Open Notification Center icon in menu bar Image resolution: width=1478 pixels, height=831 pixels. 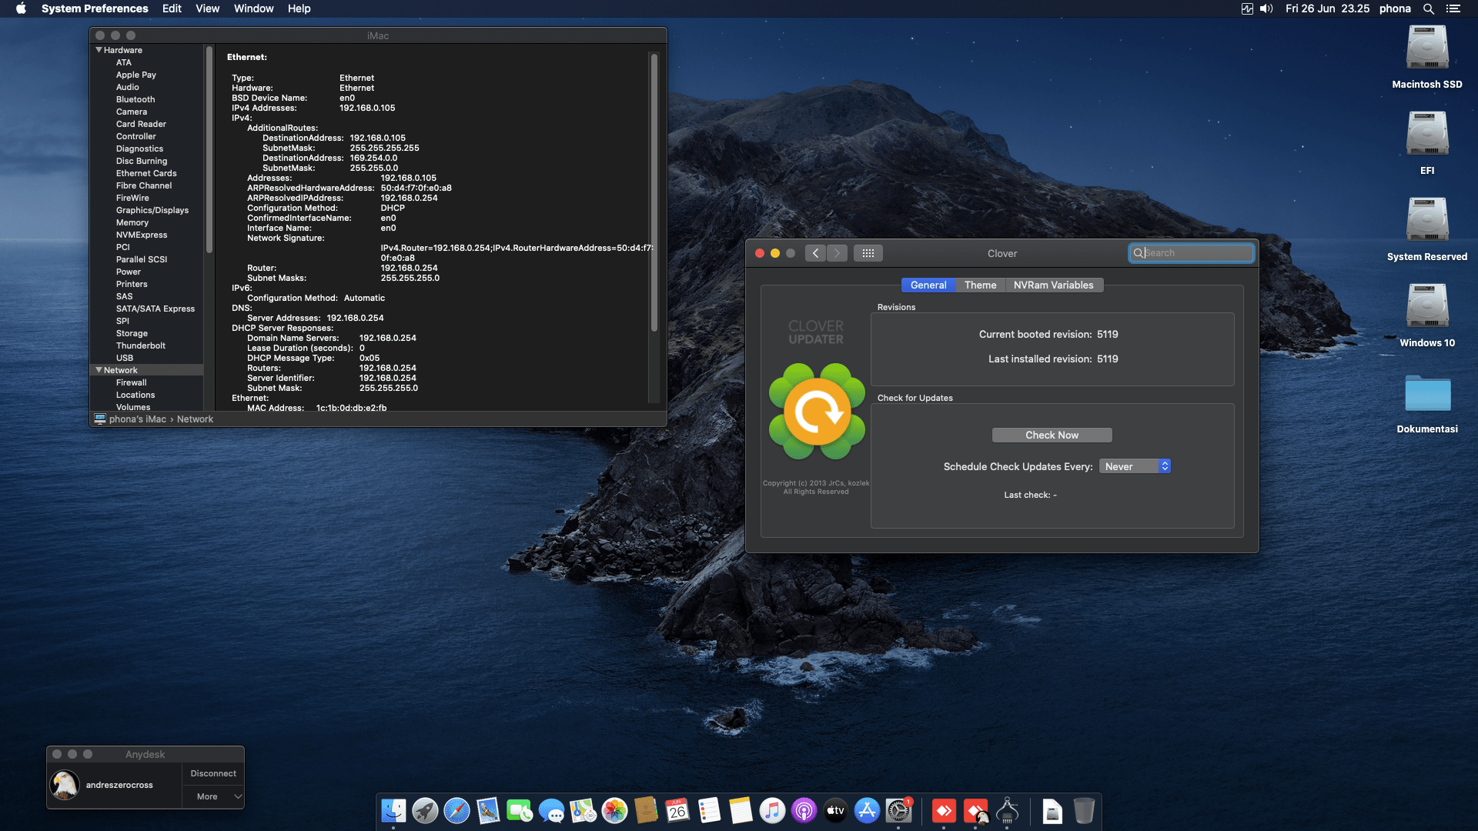pyautogui.click(x=1453, y=8)
